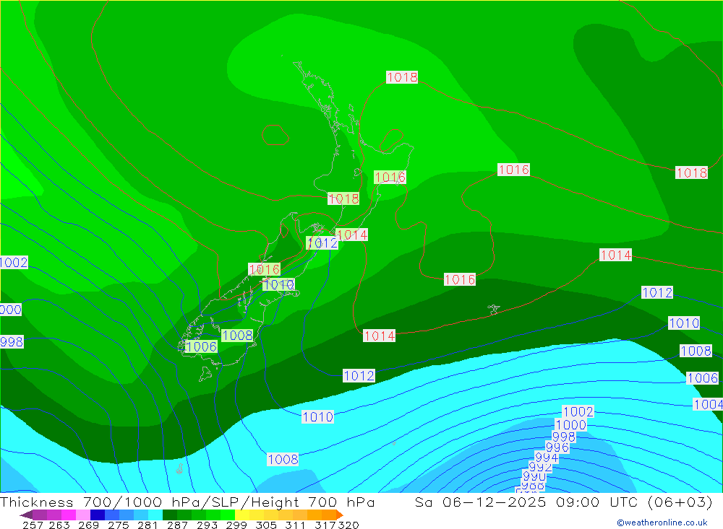The image size is (723, 529).
Task: Click the red 1018 label on green background
Action: (343, 198)
